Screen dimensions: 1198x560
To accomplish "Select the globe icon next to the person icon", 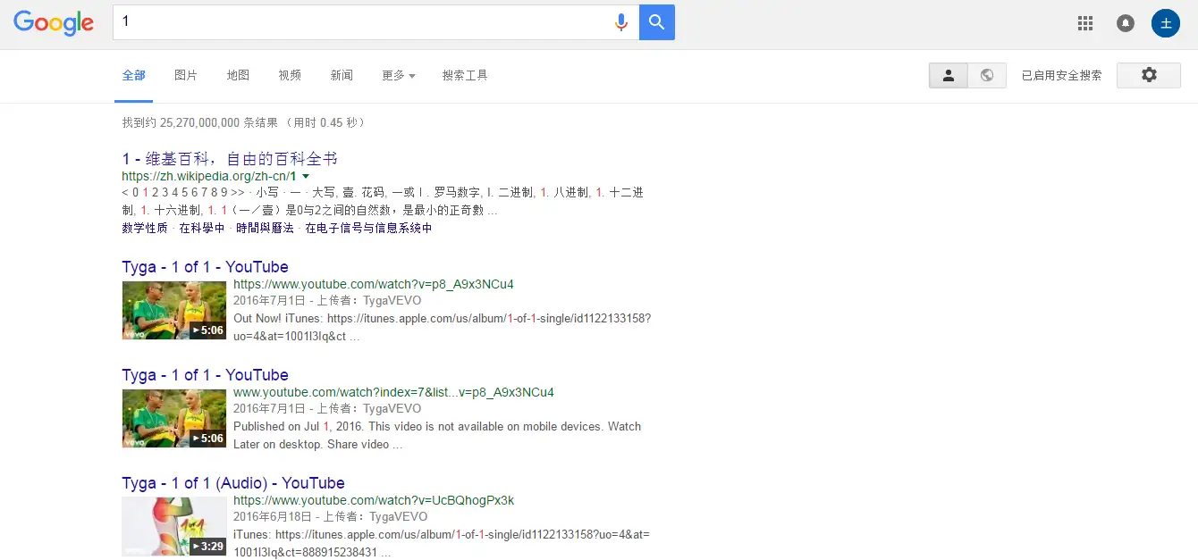I will (x=986, y=76).
